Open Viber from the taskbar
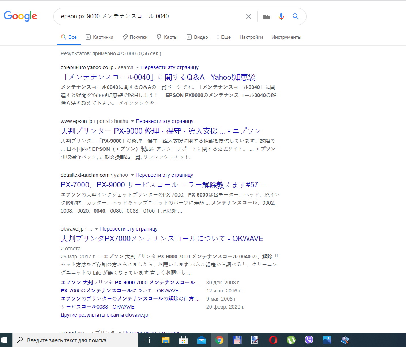 point(309,340)
